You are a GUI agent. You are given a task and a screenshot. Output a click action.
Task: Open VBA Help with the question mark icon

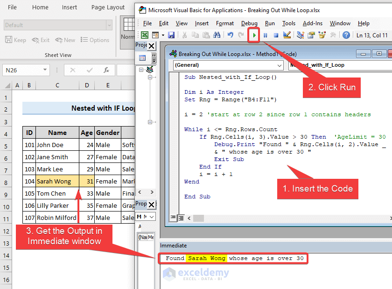tap(345, 35)
